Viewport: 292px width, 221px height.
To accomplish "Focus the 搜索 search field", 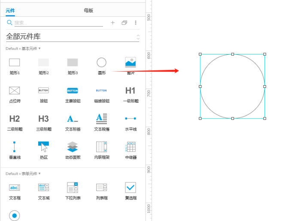I will click(x=59, y=23).
